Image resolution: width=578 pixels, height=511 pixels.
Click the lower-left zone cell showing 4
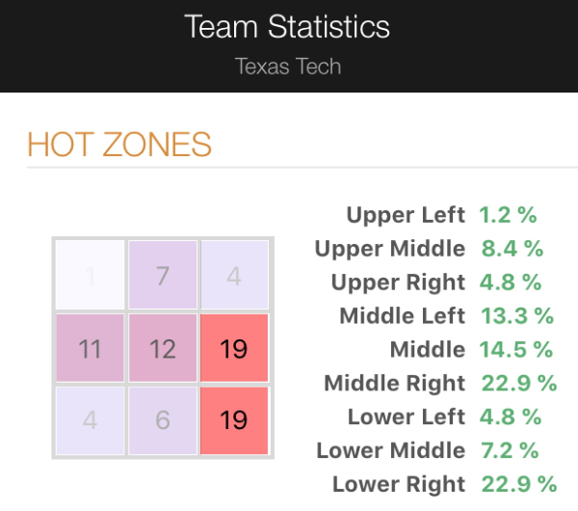[90, 420]
